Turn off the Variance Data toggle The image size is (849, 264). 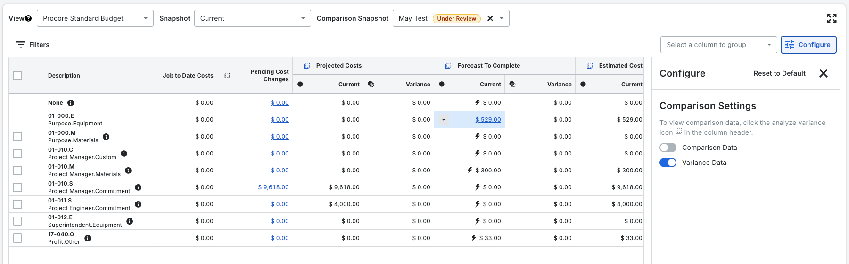point(668,163)
